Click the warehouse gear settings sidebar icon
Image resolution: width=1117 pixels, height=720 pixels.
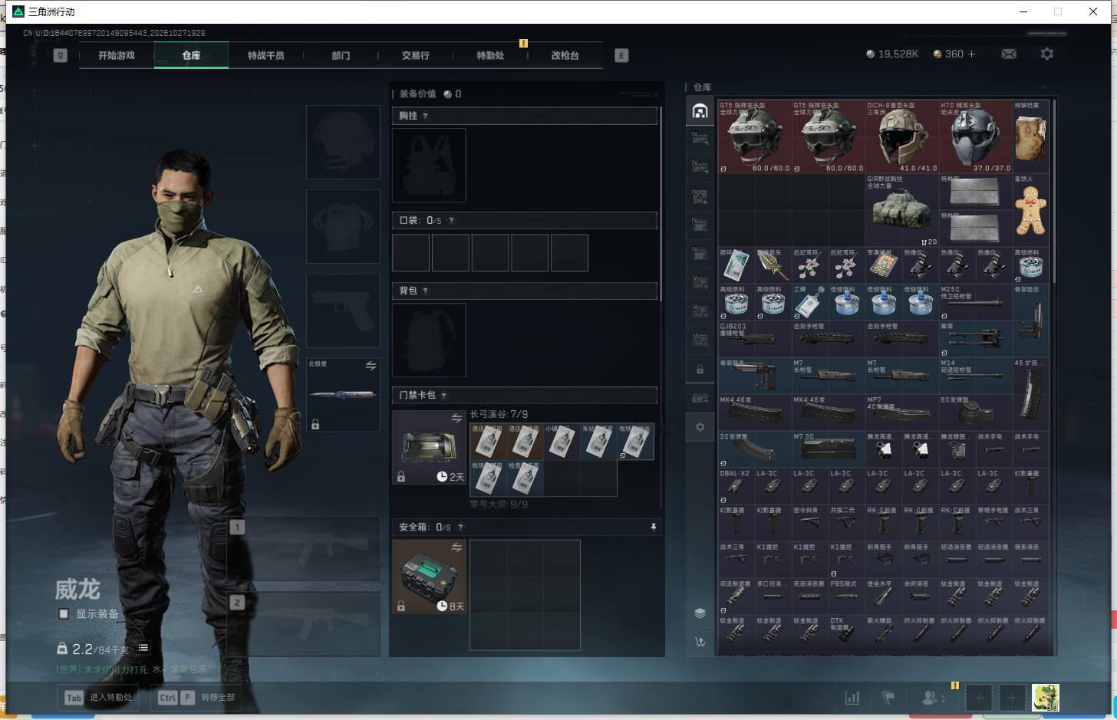[x=700, y=426]
